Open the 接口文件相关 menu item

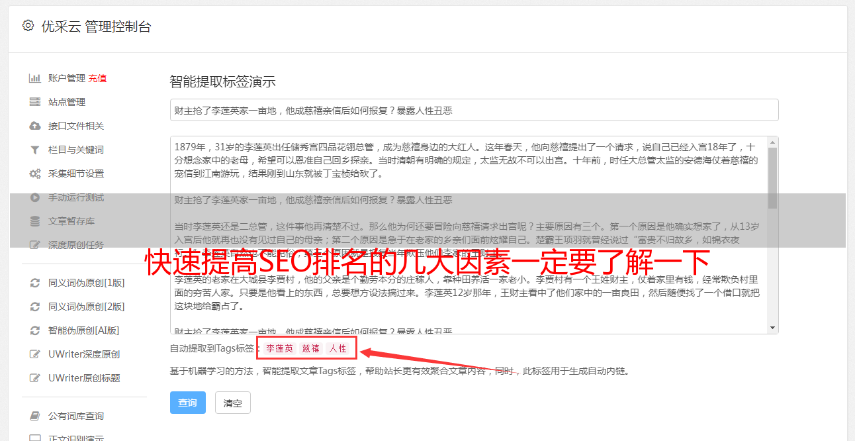[x=76, y=126]
